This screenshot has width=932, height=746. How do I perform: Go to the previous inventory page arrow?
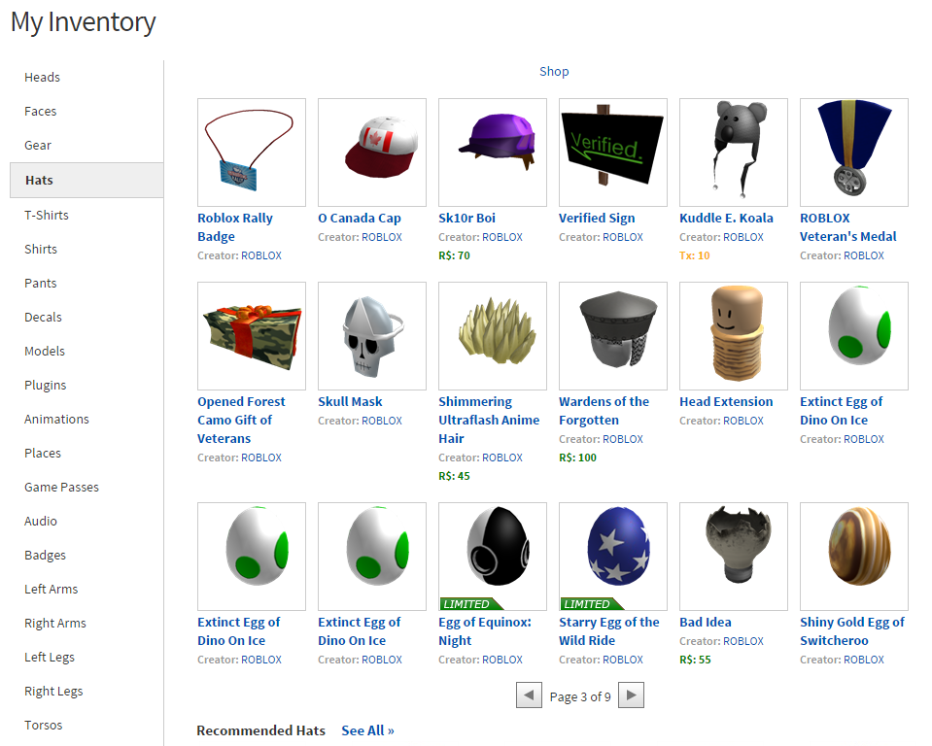529,695
